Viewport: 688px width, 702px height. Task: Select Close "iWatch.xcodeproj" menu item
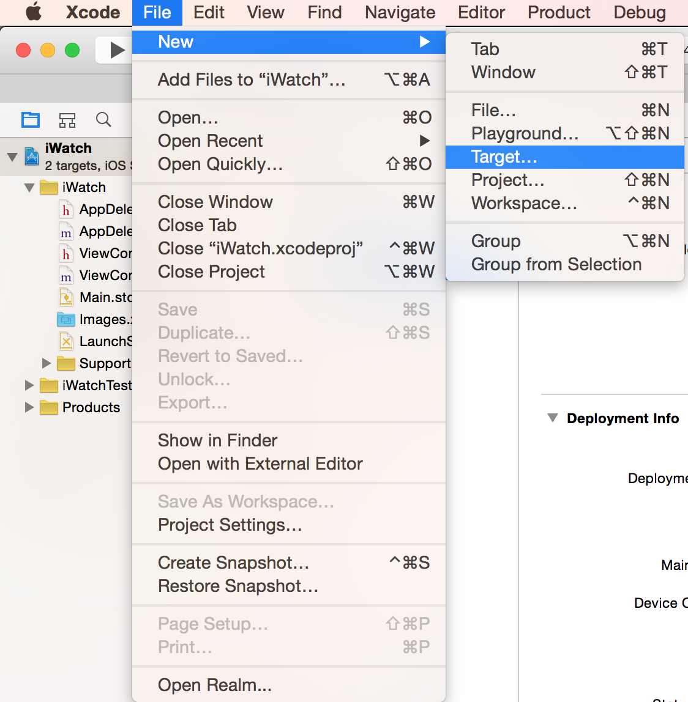coord(289,248)
